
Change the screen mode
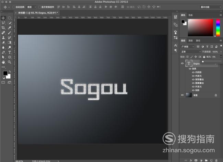click(9, 82)
